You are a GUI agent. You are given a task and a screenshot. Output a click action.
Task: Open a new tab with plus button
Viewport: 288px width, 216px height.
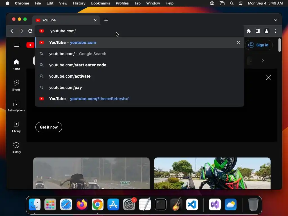(106, 20)
